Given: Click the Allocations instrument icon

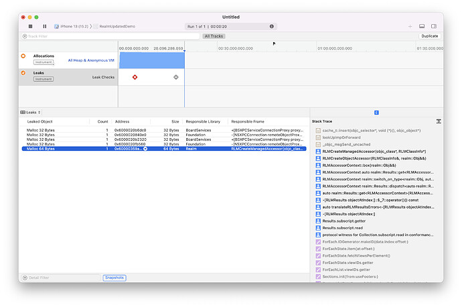Looking at the screenshot, I should (23, 56).
